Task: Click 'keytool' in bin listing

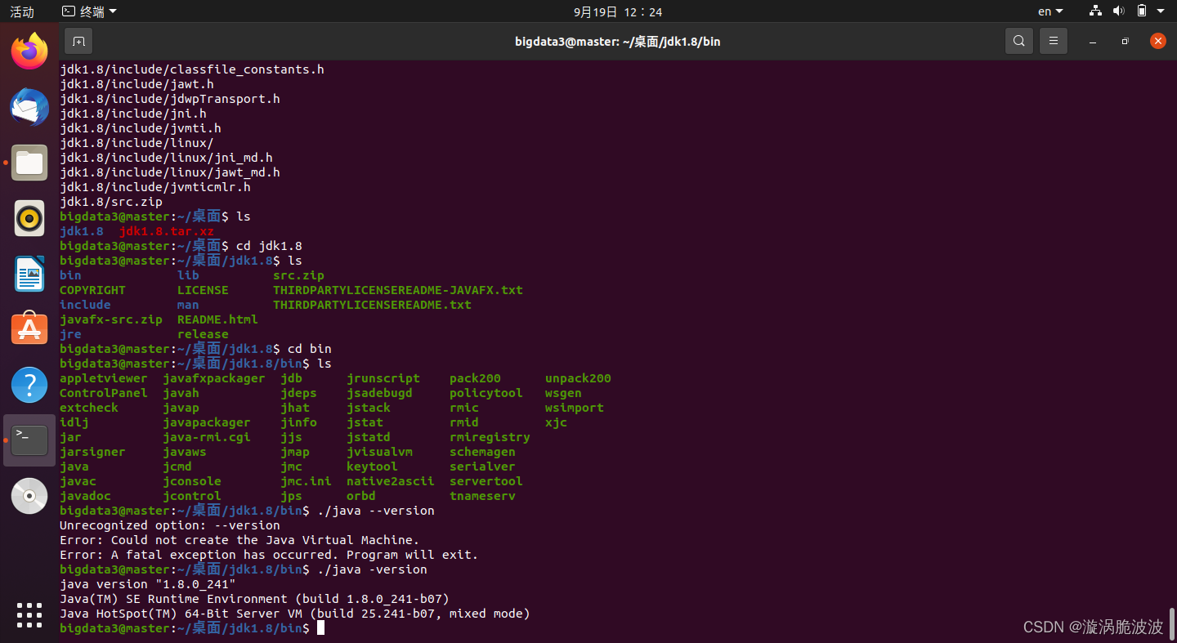Action: pyautogui.click(x=372, y=467)
